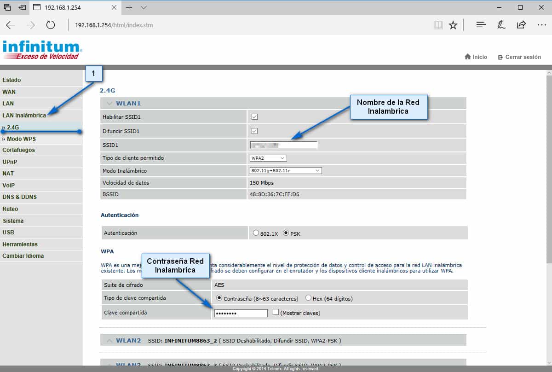Open the Modo Inalámbrico 802.11g+802.11n dropdown
Screen dimensions: 552x372
pos(285,171)
